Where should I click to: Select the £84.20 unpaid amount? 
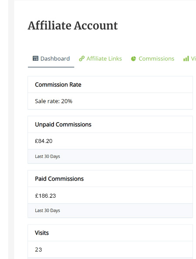click(x=44, y=141)
